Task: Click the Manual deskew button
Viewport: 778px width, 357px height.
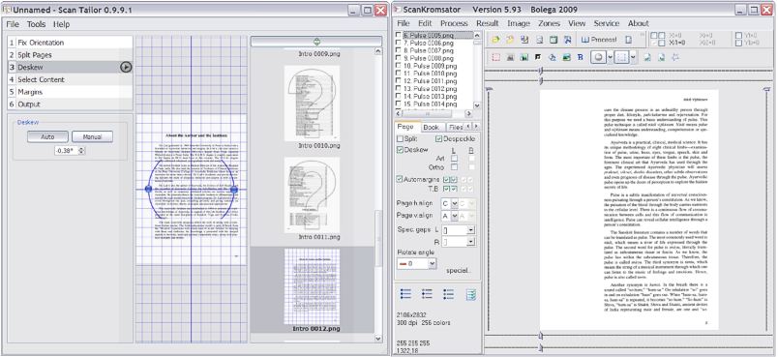Action: point(92,136)
